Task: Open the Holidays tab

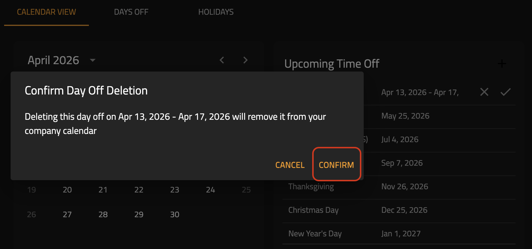Action: tap(216, 12)
